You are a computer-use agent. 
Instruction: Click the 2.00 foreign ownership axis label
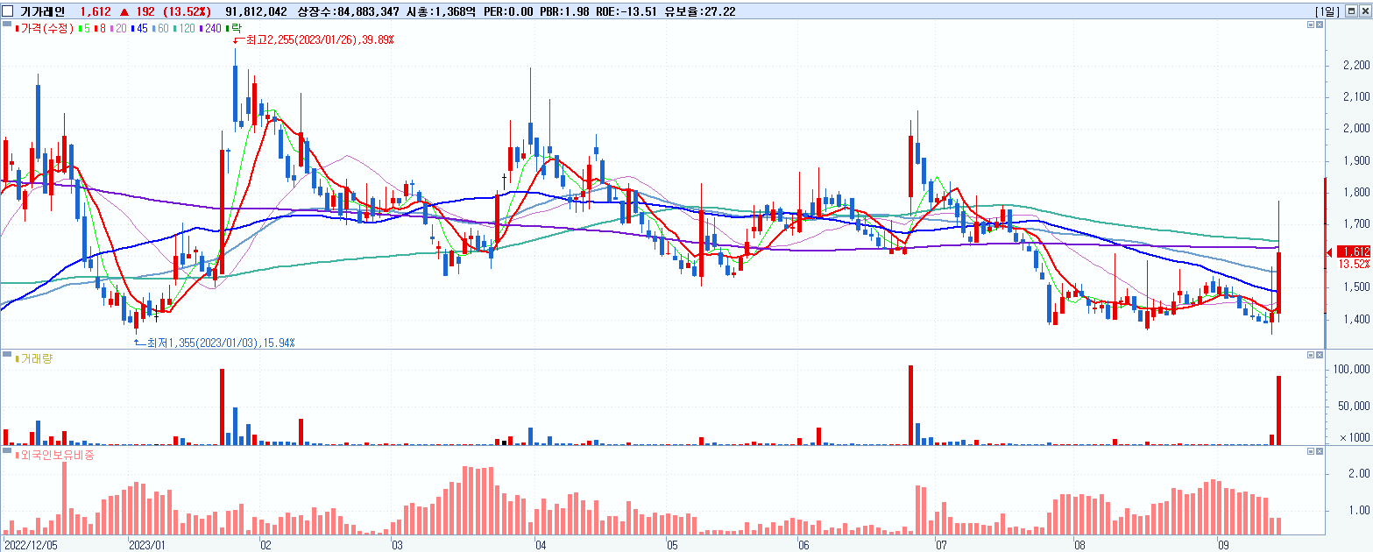coord(1359,473)
